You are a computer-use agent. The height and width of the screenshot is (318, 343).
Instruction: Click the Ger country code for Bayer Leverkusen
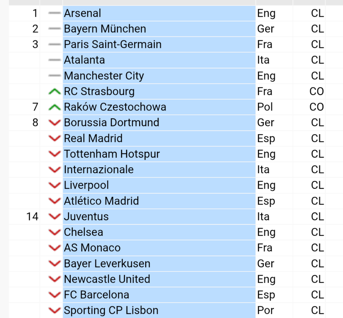point(266,263)
